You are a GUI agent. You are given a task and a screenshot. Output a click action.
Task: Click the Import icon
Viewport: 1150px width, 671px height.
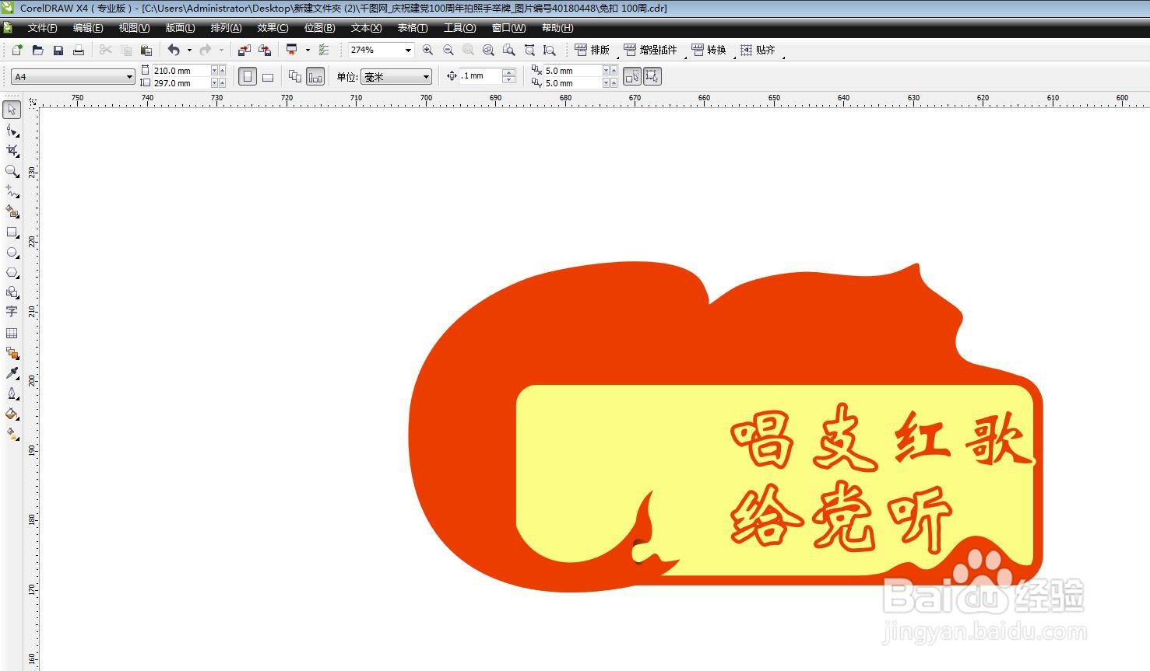coord(244,50)
